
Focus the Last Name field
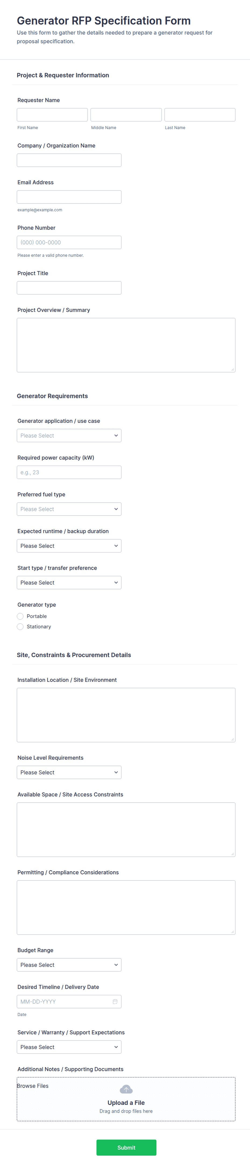click(x=200, y=115)
